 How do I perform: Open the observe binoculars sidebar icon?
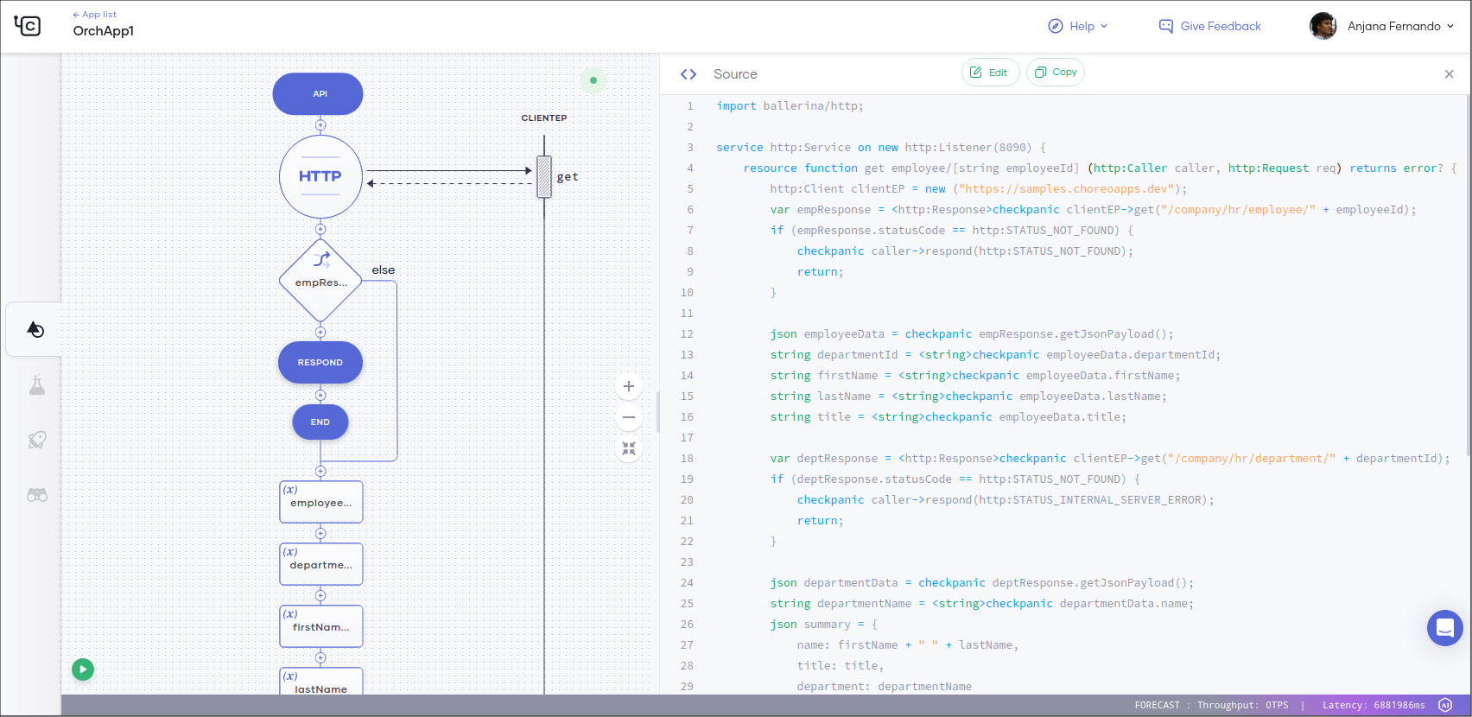coord(36,495)
